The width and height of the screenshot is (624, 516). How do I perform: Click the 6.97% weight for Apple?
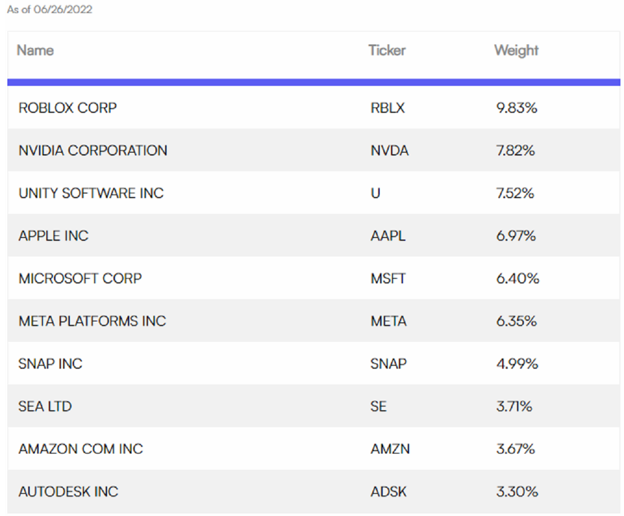click(x=516, y=236)
